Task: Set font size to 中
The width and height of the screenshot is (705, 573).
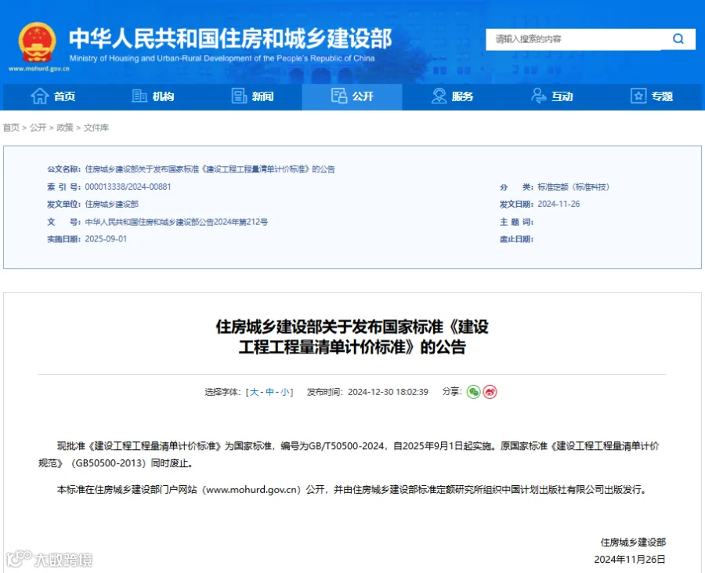Action: pyautogui.click(x=269, y=392)
